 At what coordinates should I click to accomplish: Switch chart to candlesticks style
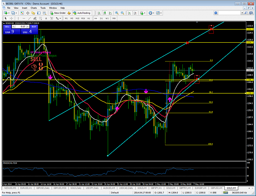[x=105, y=13]
